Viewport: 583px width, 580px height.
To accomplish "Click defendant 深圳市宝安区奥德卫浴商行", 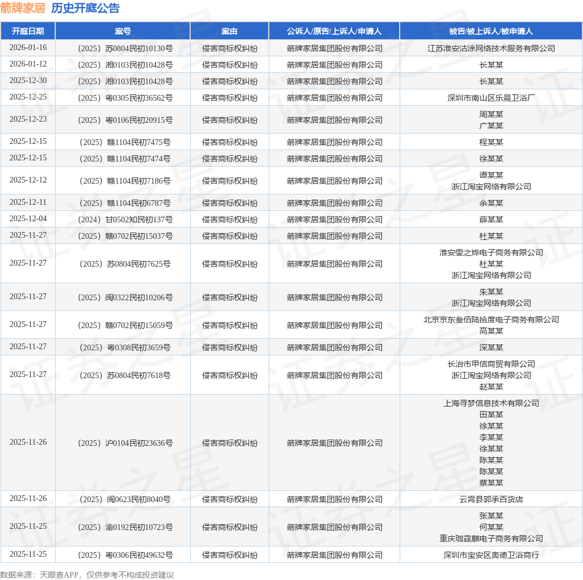I will click(x=491, y=555).
